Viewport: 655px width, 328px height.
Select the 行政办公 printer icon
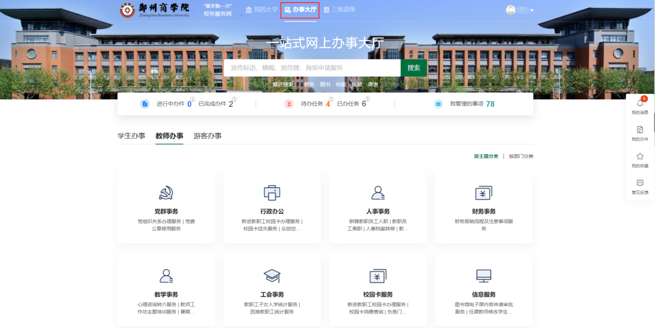[x=272, y=193]
